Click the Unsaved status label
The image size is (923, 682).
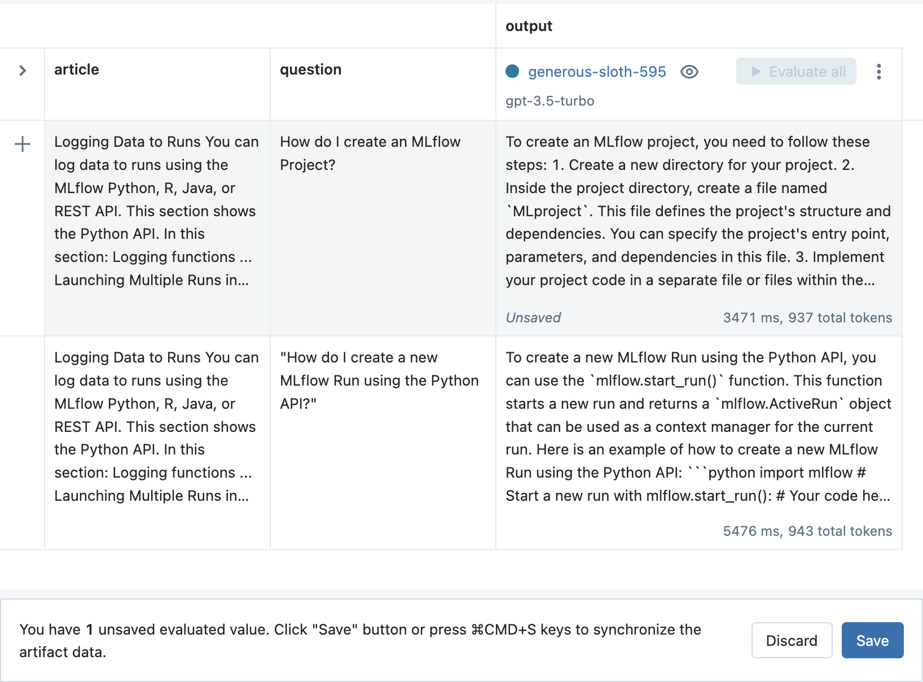[533, 318]
